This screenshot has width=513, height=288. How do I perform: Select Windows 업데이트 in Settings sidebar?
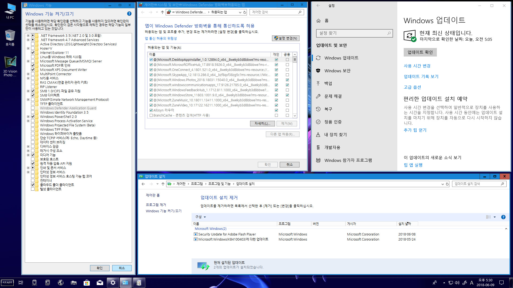[341, 58]
